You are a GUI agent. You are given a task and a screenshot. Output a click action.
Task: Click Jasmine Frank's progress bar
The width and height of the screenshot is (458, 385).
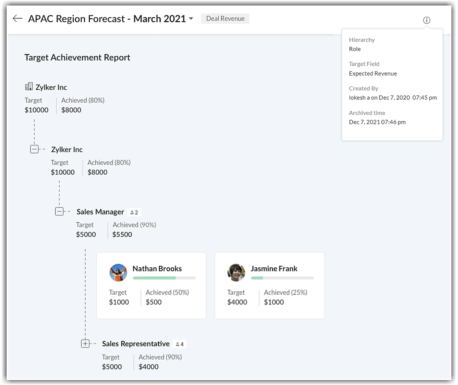point(282,278)
